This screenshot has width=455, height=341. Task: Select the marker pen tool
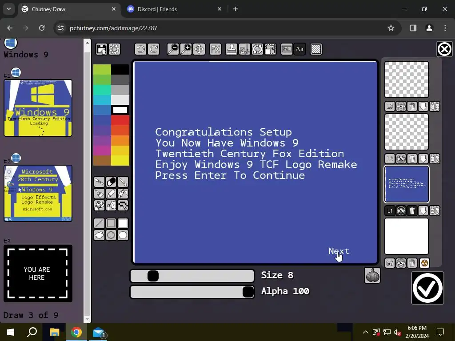pos(111,194)
